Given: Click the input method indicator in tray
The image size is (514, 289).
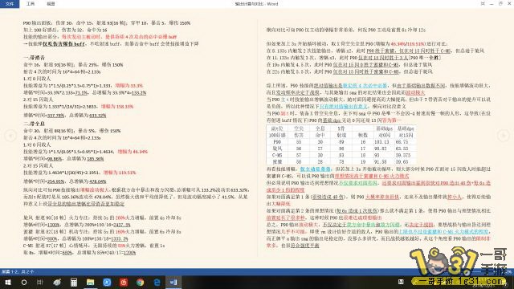Looking at the screenshot, I should (x=401, y=282).
